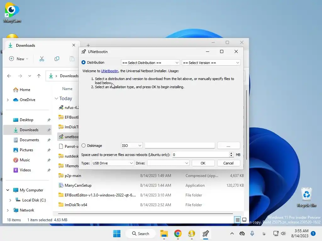Open Desktop quick access folder
Screen dimensions: 322x241
(26, 120)
